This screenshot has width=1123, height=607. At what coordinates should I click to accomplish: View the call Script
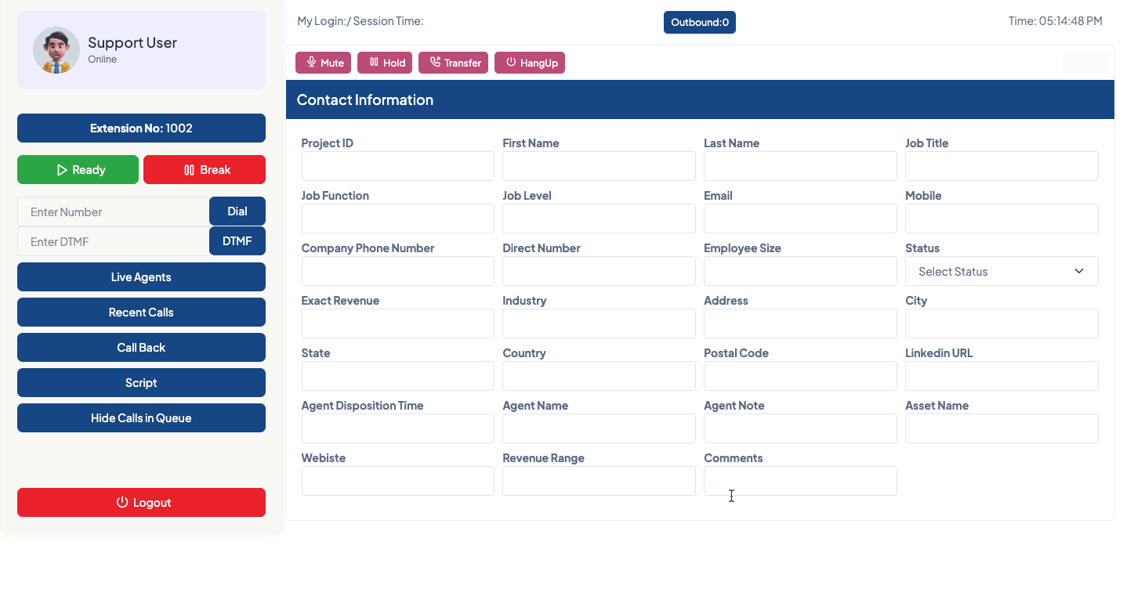141,383
